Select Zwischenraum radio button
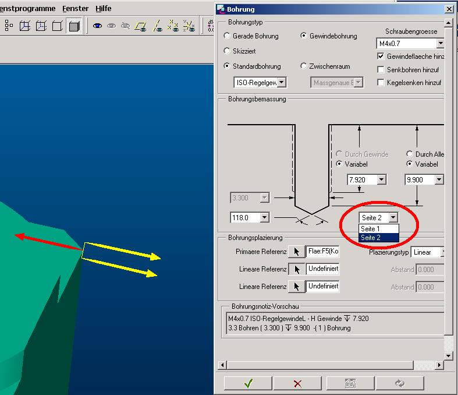Viewport: 458px width, 395px height. pyautogui.click(x=303, y=66)
